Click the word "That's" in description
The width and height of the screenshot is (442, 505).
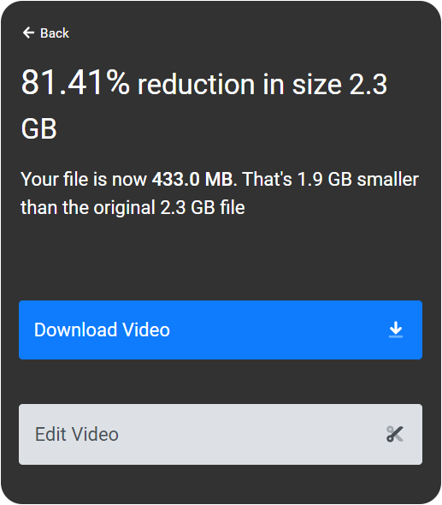pos(267,179)
